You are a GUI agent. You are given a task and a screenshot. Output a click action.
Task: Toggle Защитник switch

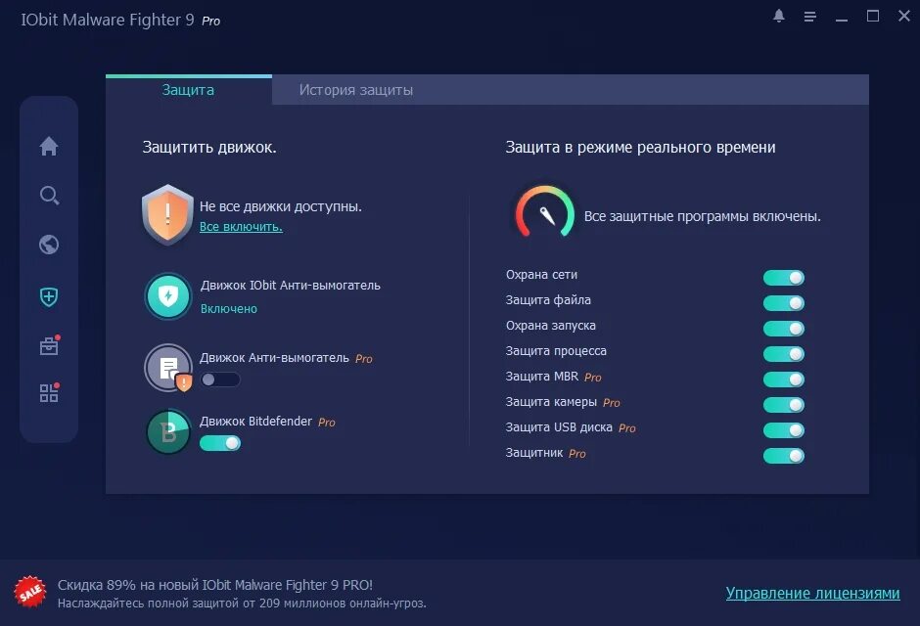tap(784, 456)
